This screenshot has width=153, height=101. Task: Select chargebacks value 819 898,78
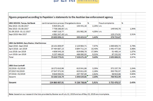[x=82, y=52]
